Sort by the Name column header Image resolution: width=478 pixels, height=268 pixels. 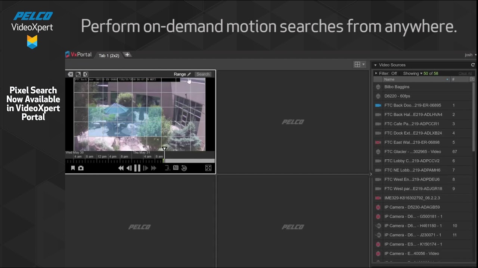(x=416, y=79)
